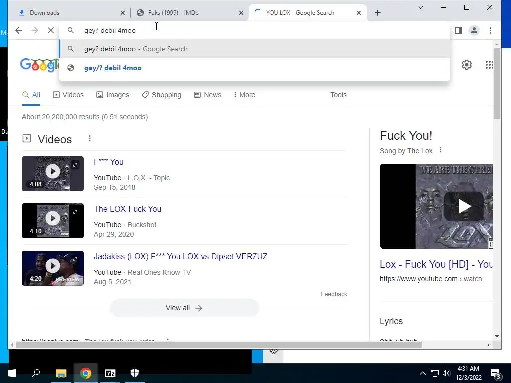Select the YOU LOX - Google Search tab
The width and height of the screenshot is (511, 383).
click(x=307, y=13)
